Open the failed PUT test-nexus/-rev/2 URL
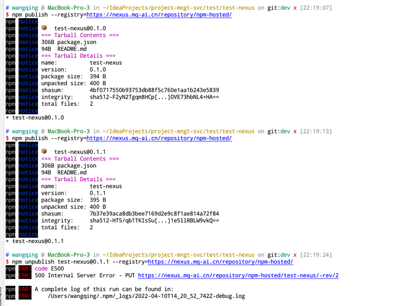Viewport: 419px width, 306px height. coord(238,275)
